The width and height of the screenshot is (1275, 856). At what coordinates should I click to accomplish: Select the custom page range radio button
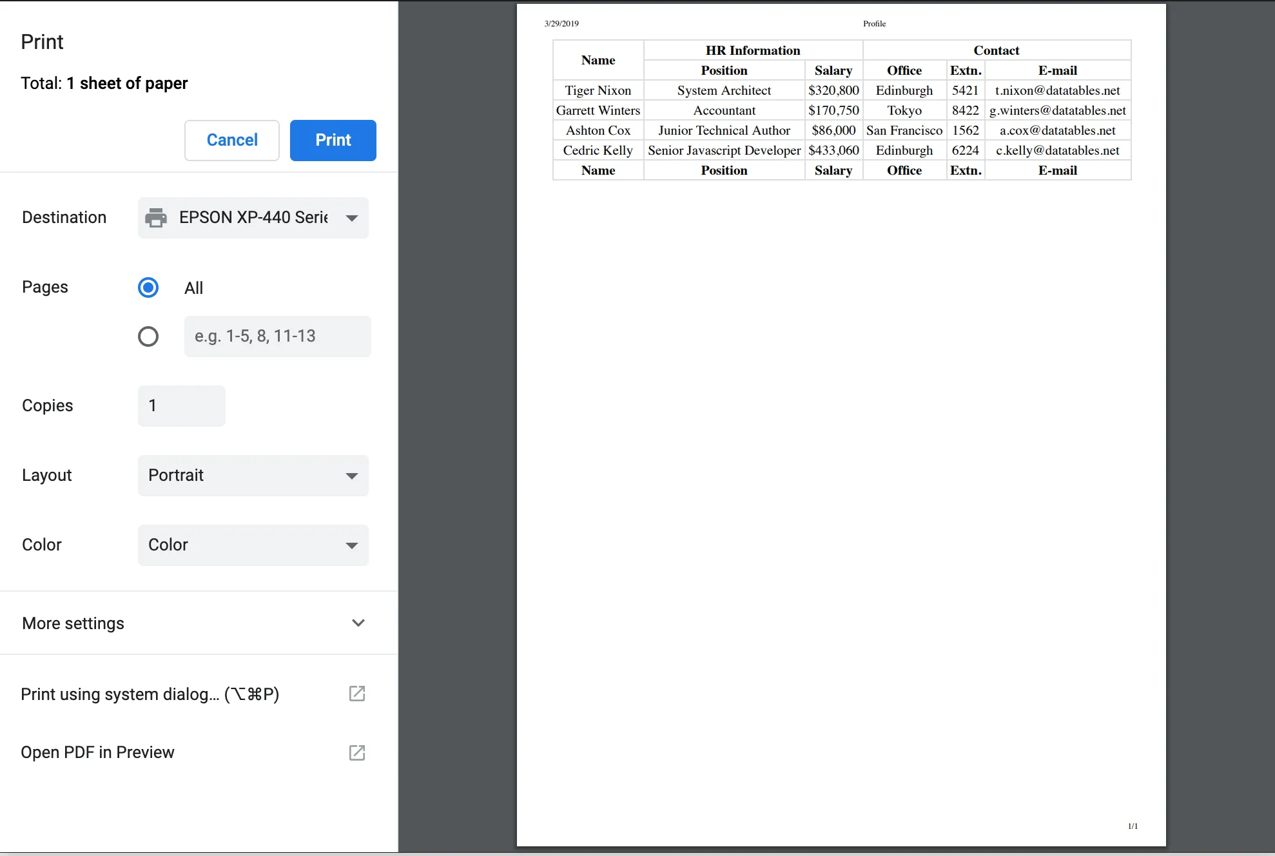pos(148,336)
